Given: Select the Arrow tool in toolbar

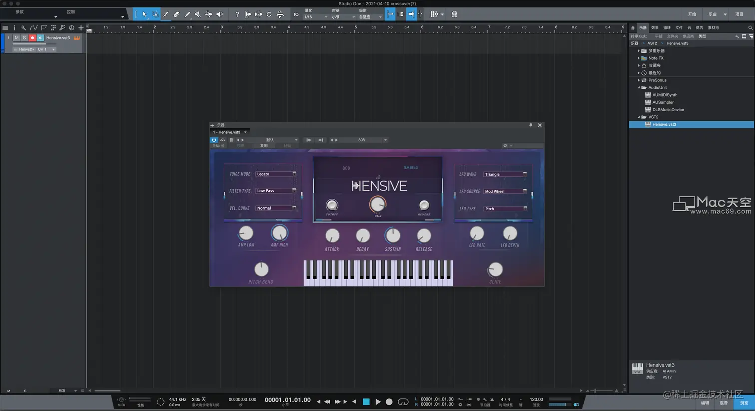Looking at the screenshot, I should coord(144,14).
